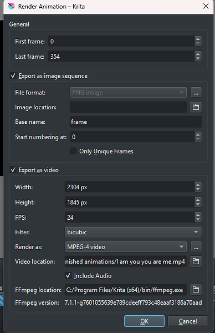
Task: Decrease First frame value
Action: pyautogui.click(x=198, y=43)
